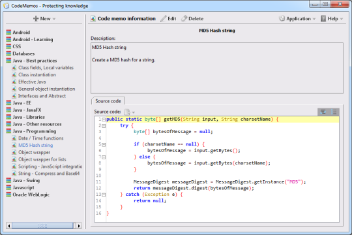Click the first code view icon above editor

click(x=323, y=112)
